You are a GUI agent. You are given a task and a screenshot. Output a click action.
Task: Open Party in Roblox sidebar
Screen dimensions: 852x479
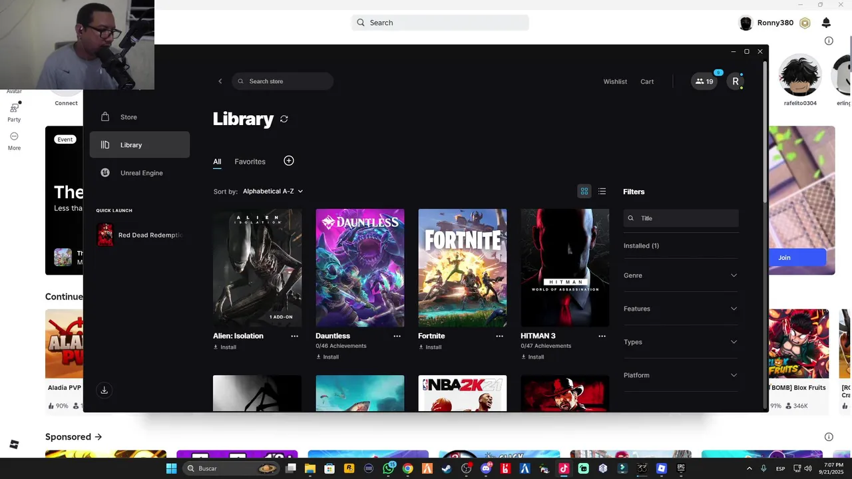tap(14, 112)
